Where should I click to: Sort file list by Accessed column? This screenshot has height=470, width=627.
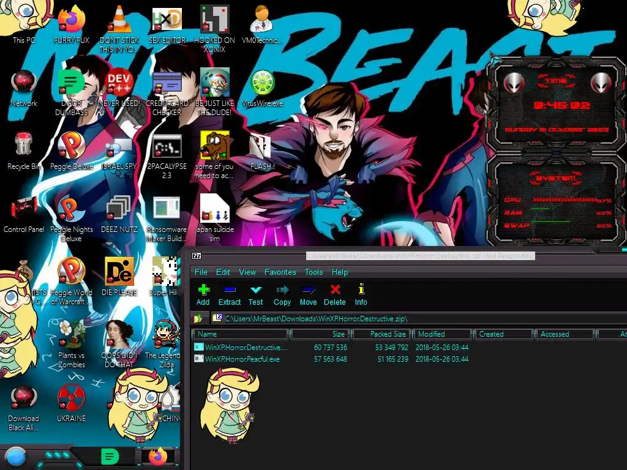[x=565, y=334]
